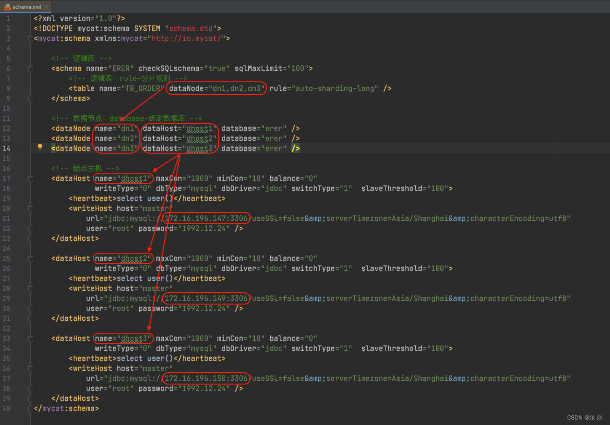This screenshot has width=610, height=425.
Task: Click line number 8 in the gutter
Action: click(8, 89)
